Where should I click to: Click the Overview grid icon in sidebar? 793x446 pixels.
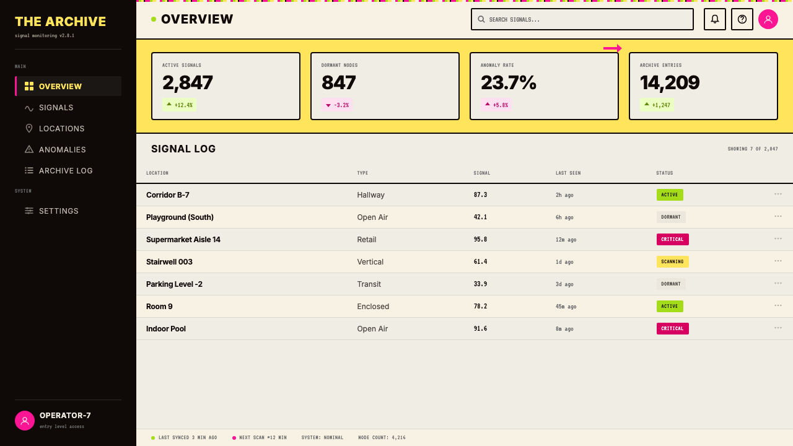[x=29, y=86]
